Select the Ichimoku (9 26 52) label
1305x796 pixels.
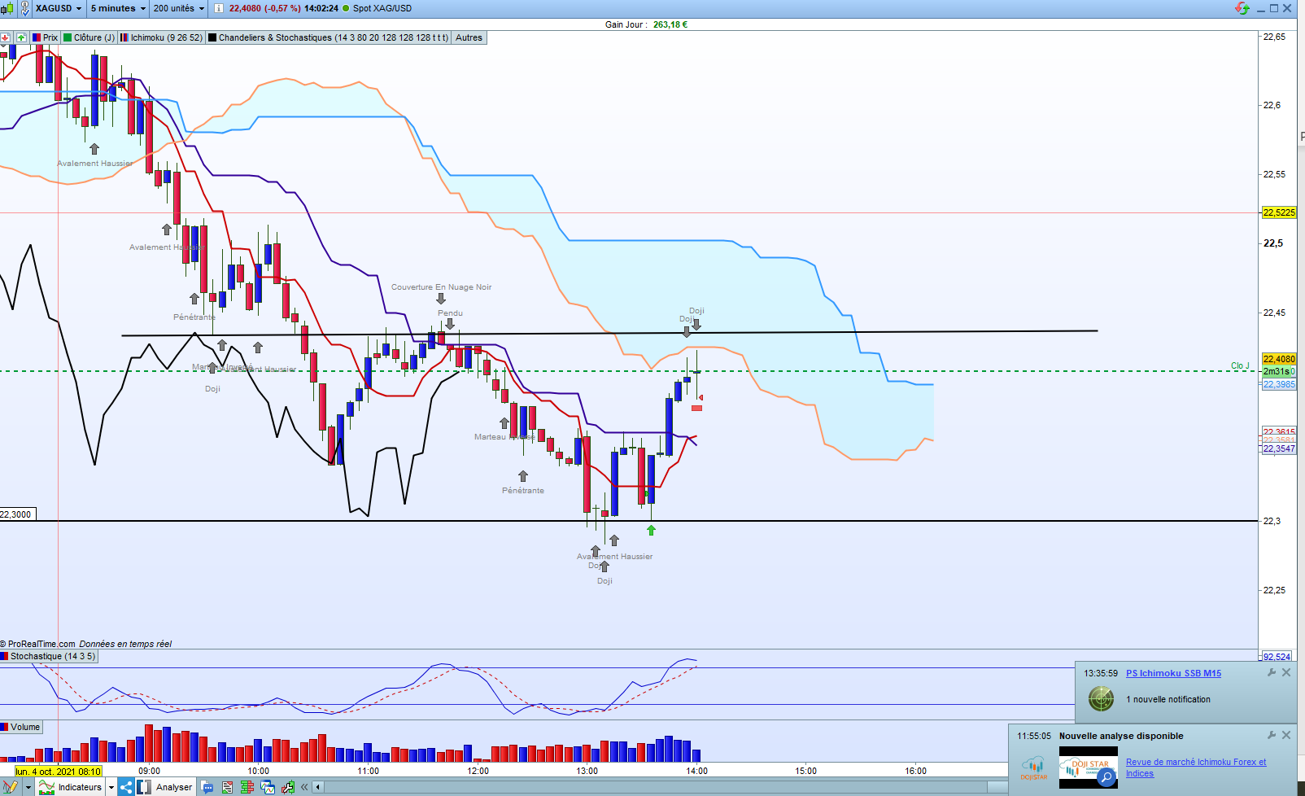[161, 37]
